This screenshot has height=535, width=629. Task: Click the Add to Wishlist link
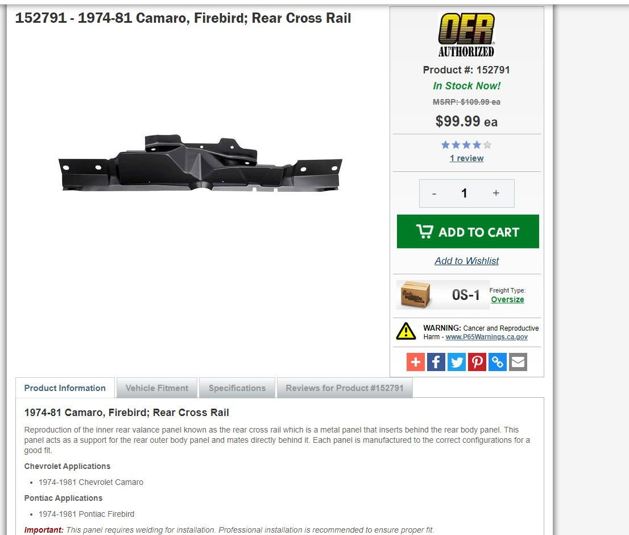pos(466,261)
